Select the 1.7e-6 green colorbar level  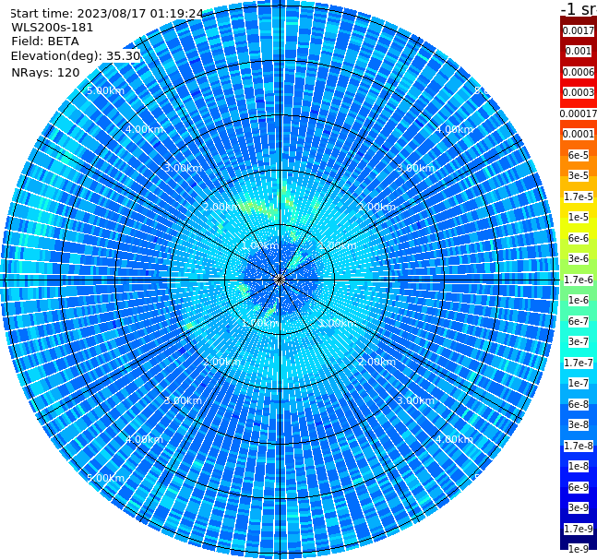578,280
